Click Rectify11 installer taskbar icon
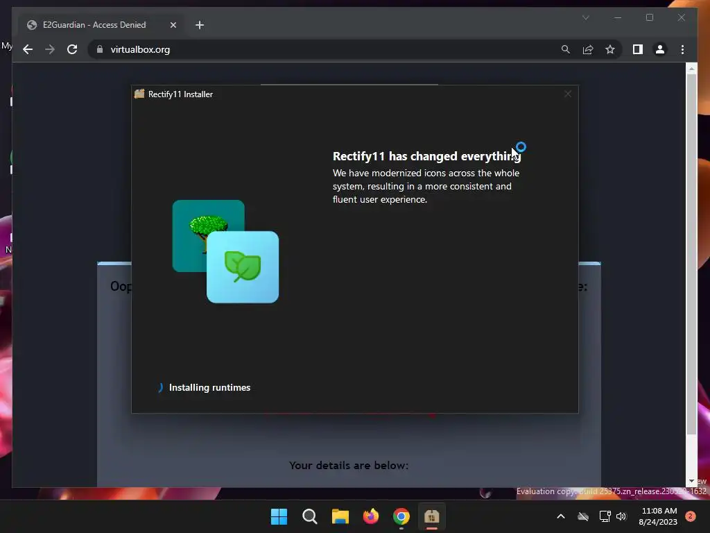This screenshot has height=533, width=710. coord(431,516)
